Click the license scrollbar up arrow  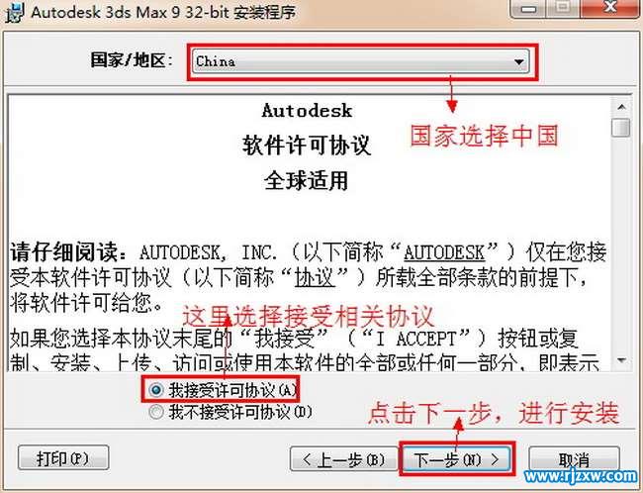(x=621, y=107)
